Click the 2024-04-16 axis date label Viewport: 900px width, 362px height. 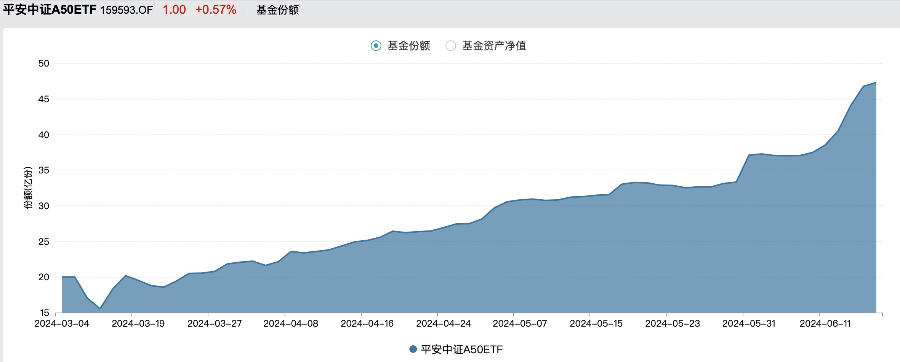coord(367,324)
